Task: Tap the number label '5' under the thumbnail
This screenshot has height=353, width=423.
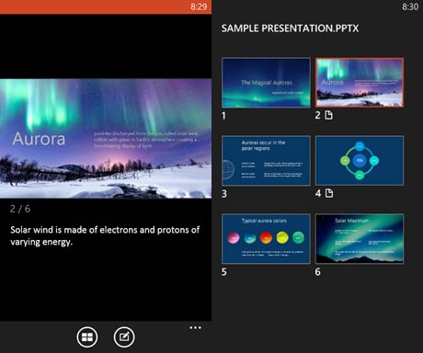Action: tap(224, 272)
